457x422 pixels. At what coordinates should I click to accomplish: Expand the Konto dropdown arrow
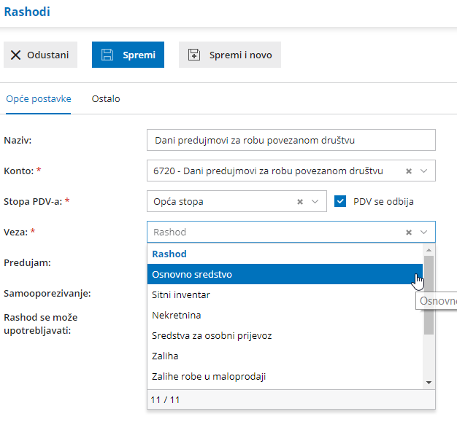coord(424,171)
